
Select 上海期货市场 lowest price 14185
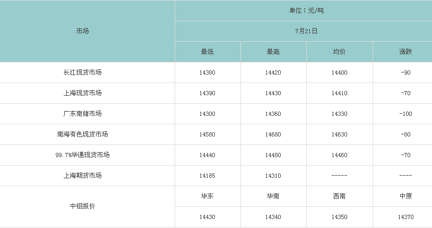[x=207, y=176]
